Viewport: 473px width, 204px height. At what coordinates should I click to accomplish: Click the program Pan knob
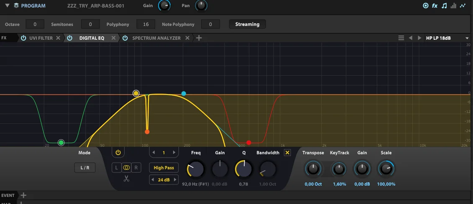pos(201,5)
